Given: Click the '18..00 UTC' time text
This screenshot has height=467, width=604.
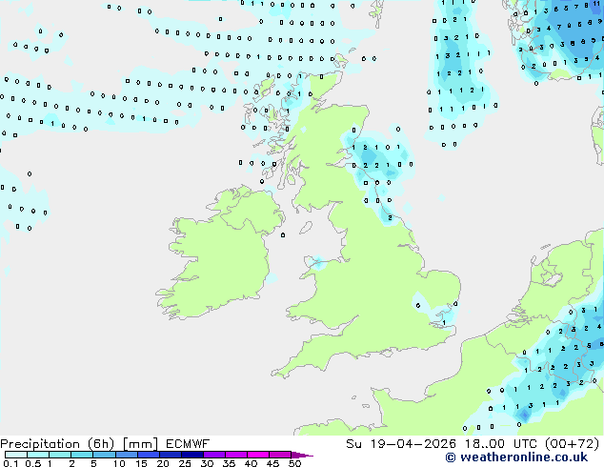Looking at the screenshot, I should click(500, 443).
